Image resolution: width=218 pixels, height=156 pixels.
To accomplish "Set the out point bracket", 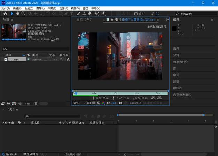I will (x=114, y=98).
